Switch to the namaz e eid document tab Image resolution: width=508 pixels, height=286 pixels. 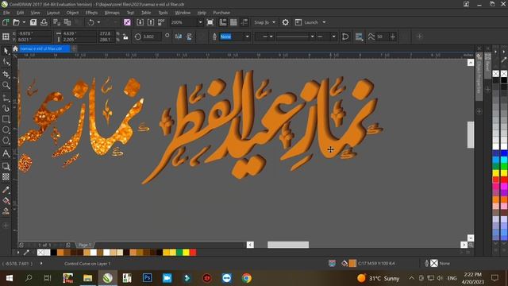tap(44, 48)
